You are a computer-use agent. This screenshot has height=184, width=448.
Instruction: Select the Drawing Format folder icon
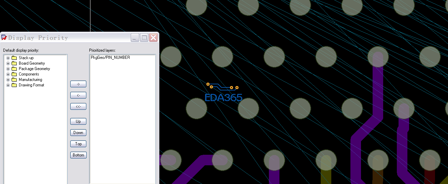pos(14,85)
